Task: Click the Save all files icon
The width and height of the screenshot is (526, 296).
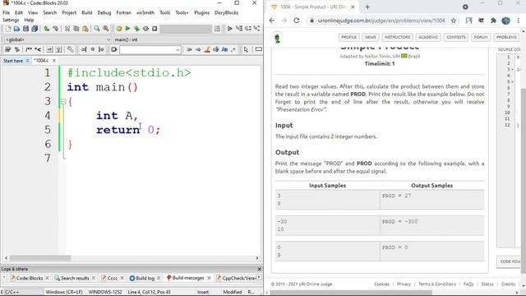Action: pos(35,29)
